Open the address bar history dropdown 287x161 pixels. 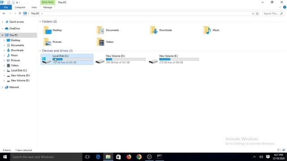[253, 14]
